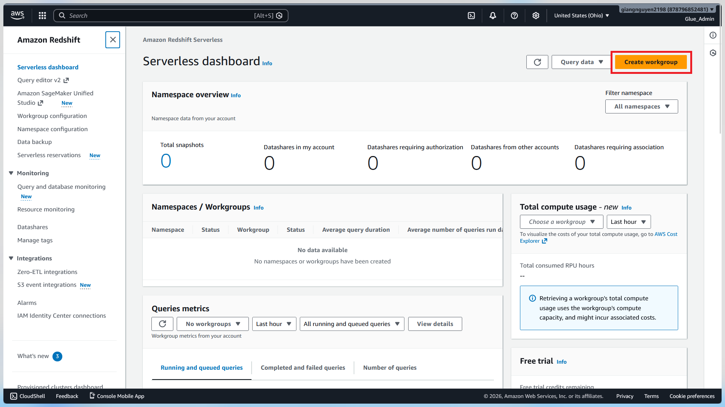Open Query and database monitoring
This screenshot has width=725, height=407.
62,187
